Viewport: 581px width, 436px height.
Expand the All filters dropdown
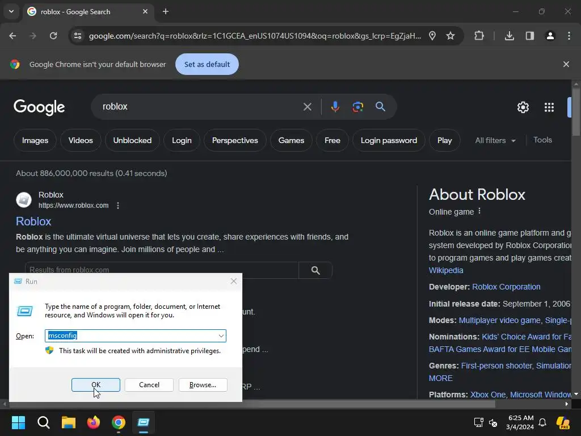pos(495,141)
